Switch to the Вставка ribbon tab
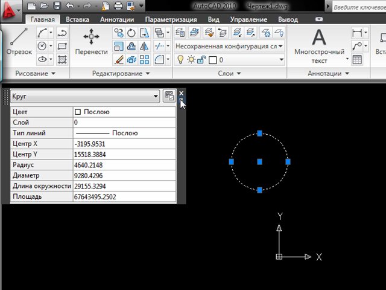 [78, 19]
